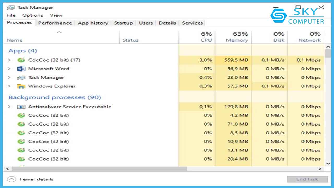Click the horizontal scrollbar left arrow

7,169
